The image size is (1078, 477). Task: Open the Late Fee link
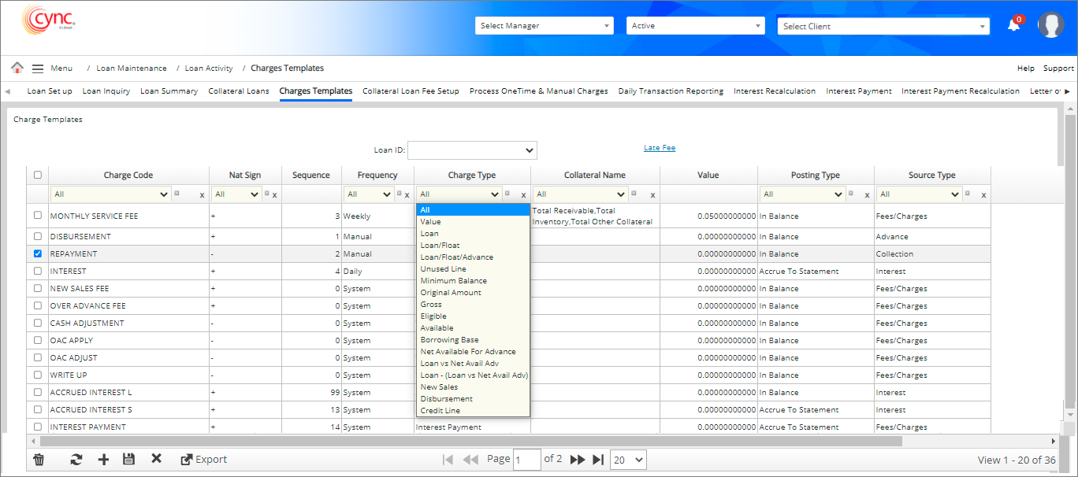pyautogui.click(x=659, y=148)
